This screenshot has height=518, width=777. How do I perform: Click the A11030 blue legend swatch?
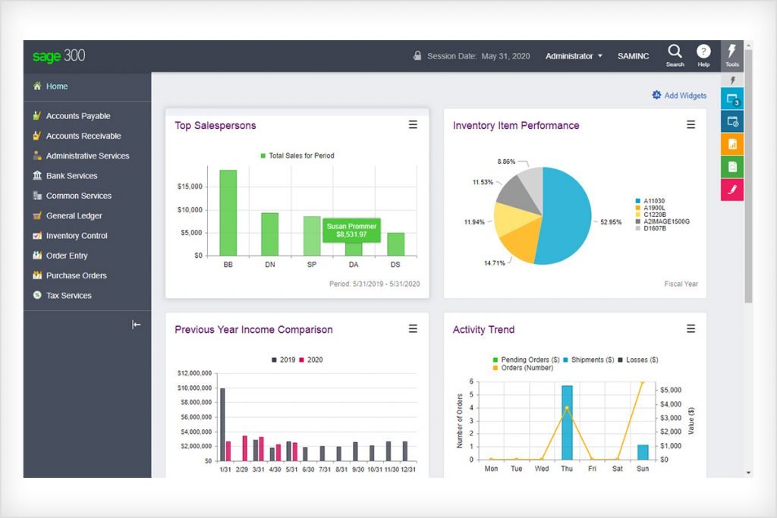coord(638,201)
